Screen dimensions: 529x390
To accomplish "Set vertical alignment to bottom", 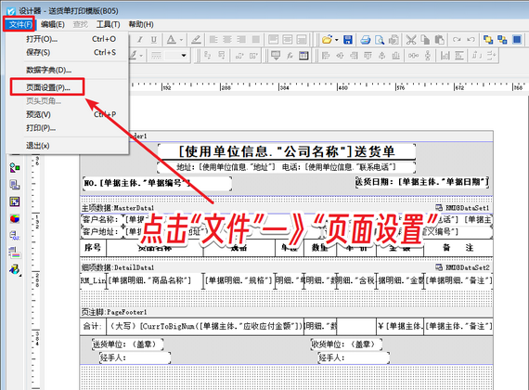I will click(302, 40).
